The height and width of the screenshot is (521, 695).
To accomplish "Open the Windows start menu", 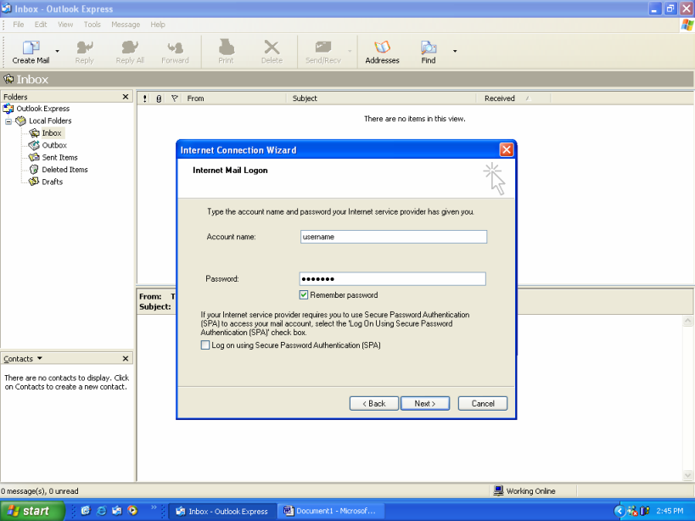I will (x=32, y=512).
